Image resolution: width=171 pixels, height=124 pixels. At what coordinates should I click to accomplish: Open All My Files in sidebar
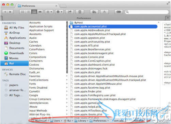click(14, 28)
